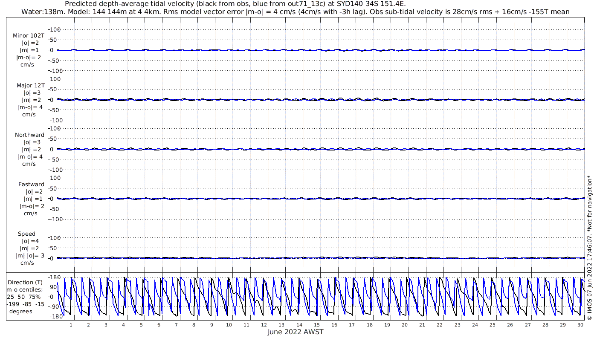Click the '-100' tick of the Minor 102T panel
Viewport: 597px width, 341px height.
(55, 71)
